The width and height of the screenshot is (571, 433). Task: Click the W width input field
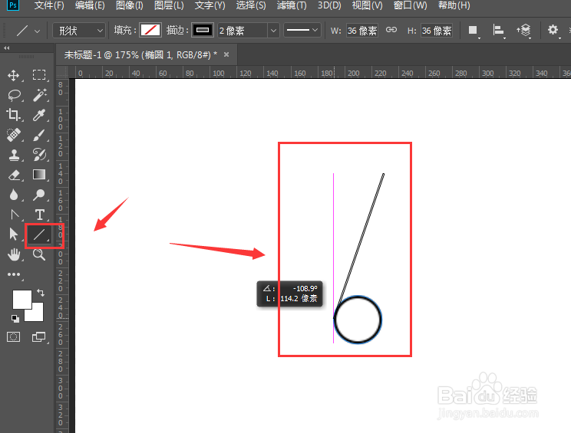pos(362,31)
